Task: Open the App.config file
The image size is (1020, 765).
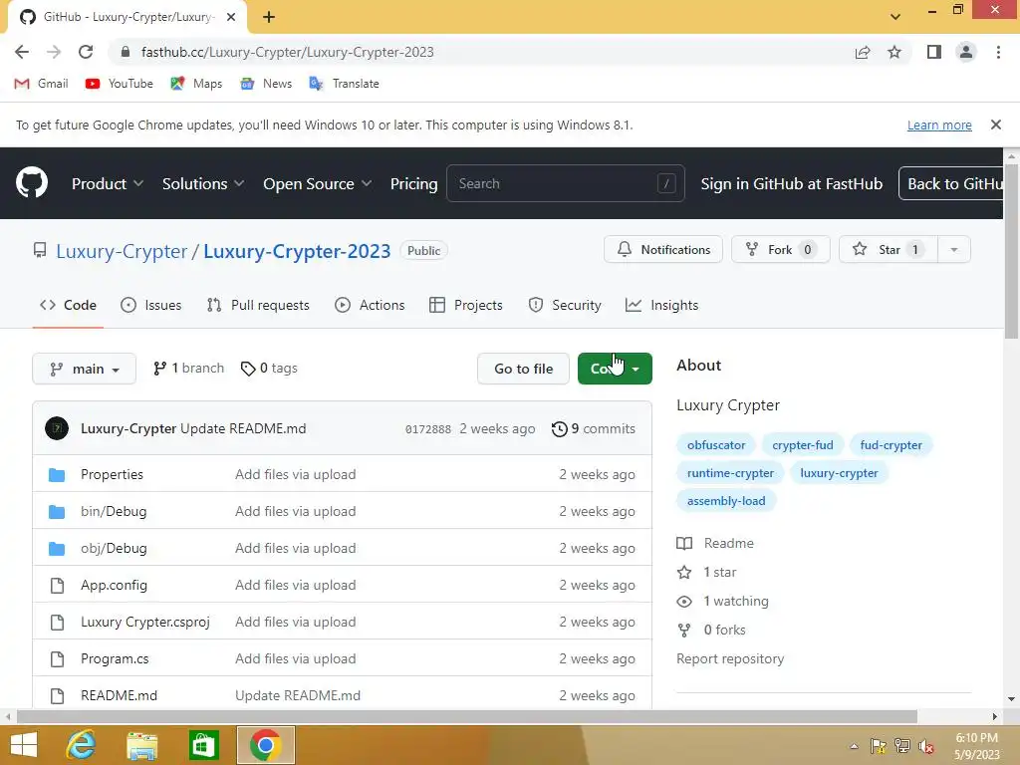Action: click(114, 585)
